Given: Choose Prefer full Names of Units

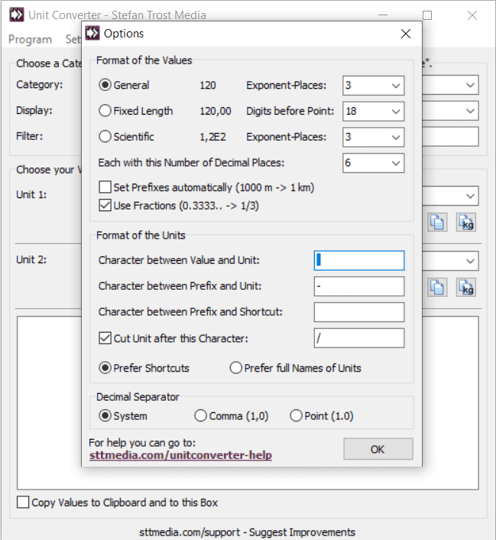Looking at the screenshot, I should point(236,368).
